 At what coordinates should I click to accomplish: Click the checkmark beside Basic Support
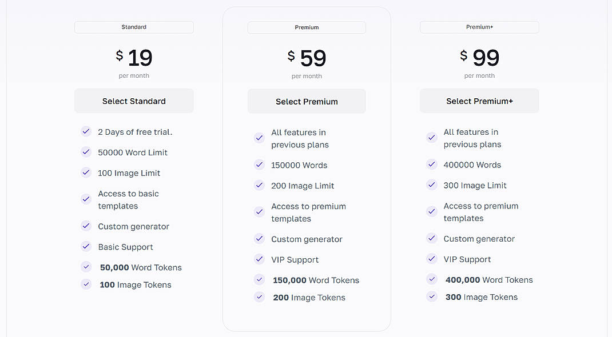tap(86, 246)
